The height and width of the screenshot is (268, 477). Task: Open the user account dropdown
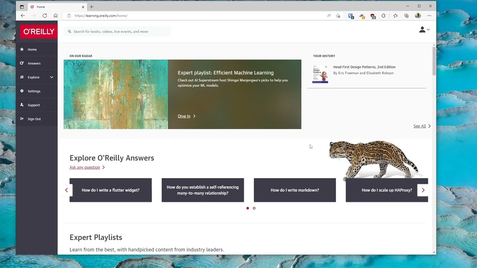(x=424, y=30)
